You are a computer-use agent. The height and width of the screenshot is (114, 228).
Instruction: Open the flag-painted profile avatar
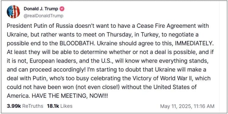pos(13,12)
